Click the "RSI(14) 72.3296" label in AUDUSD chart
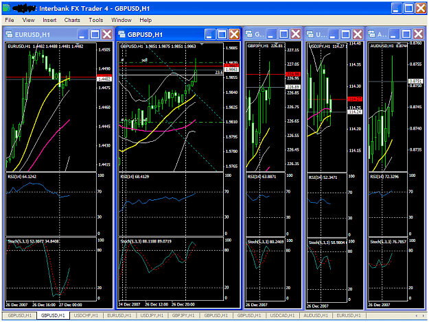 [384, 177]
